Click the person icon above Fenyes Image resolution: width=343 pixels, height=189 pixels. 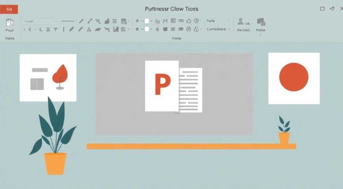point(240,22)
